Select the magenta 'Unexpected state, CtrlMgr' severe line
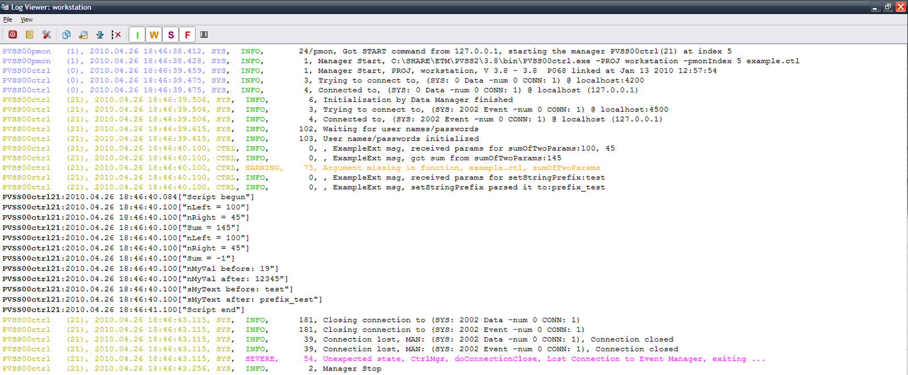908x375 pixels. [x=384, y=359]
